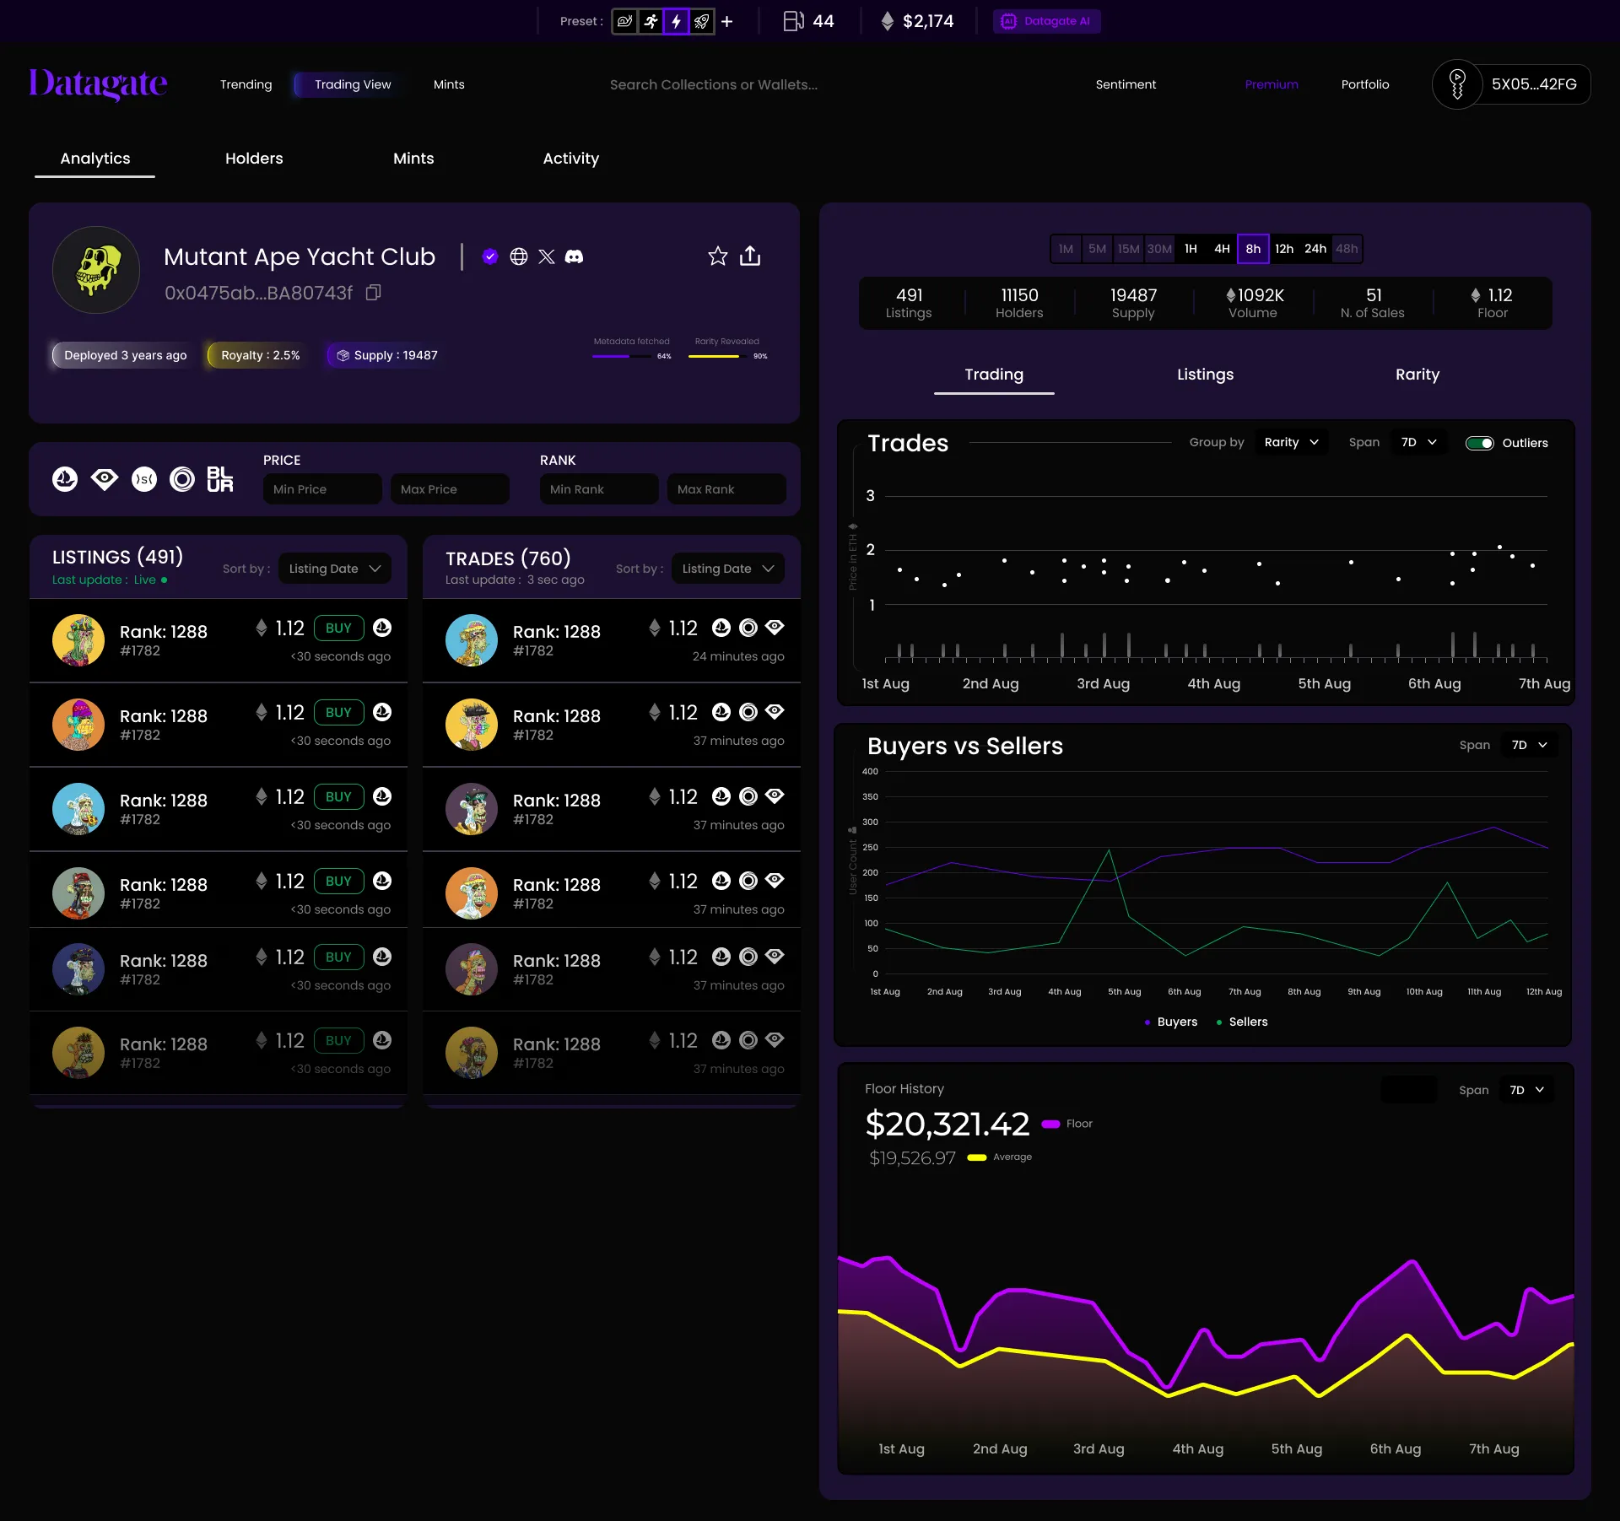The width and height of the screenshot is (1620, 1521).
Task: Click the Rarity Revealed progress bar
Action: [719, 356]
